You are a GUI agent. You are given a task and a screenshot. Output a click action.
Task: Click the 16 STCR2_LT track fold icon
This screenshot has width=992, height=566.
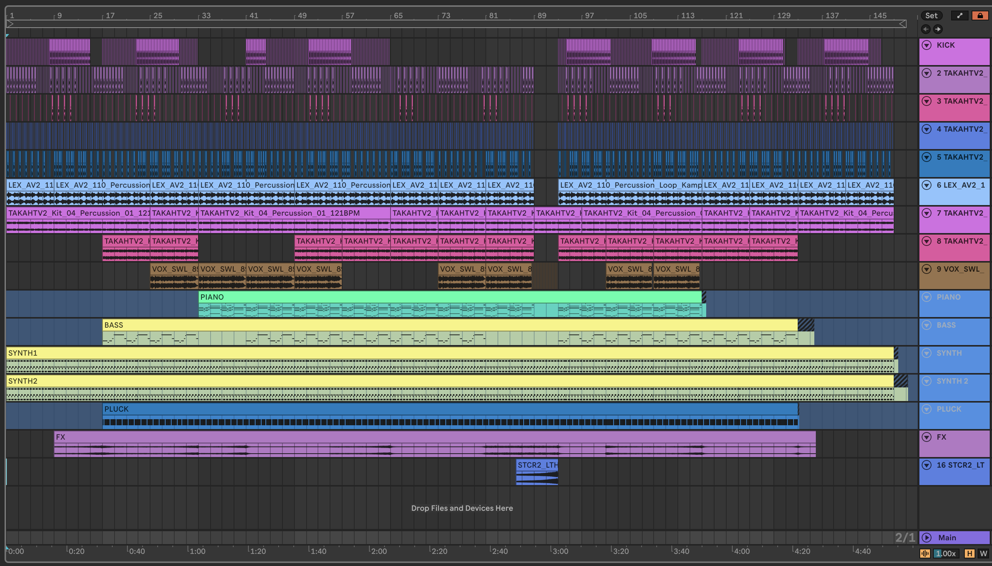point(927,465)
